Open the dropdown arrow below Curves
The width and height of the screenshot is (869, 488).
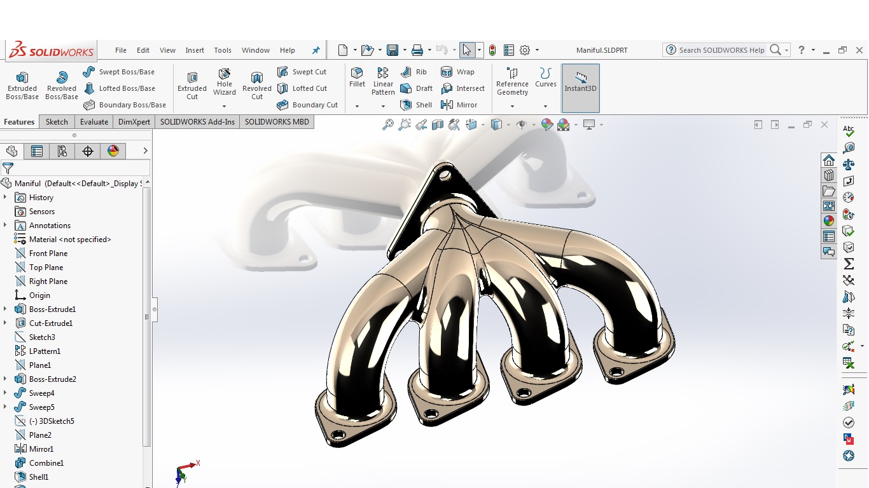545,106
